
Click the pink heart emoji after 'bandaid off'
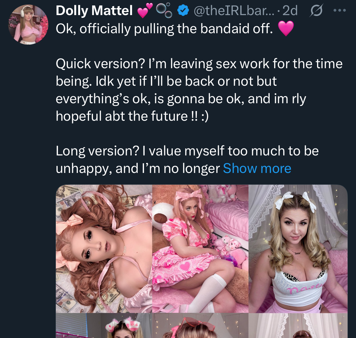pyautogui.click(x=286, y=29)
